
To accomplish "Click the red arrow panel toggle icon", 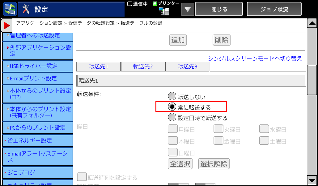I will point(6,26).
